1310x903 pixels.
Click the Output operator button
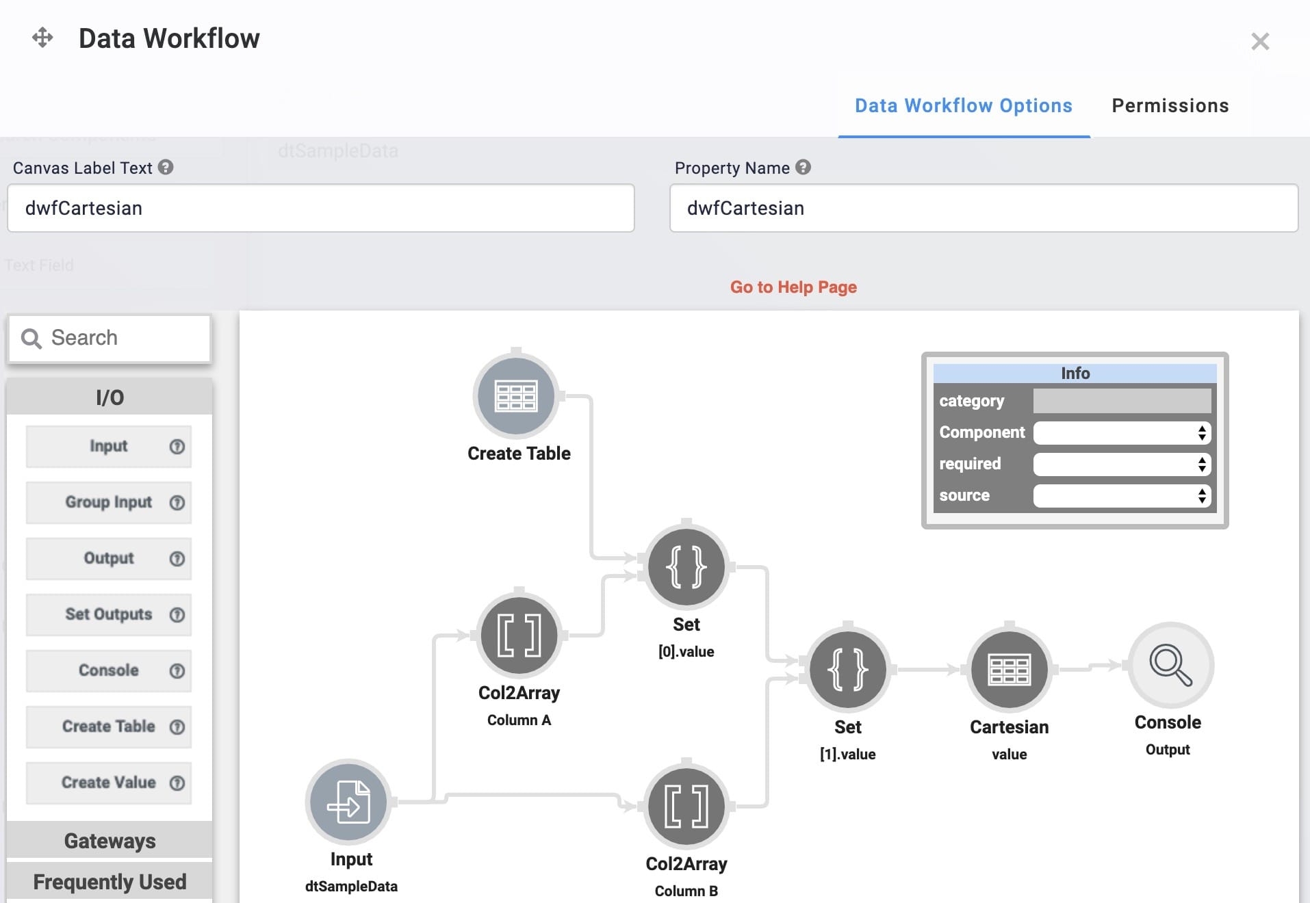coord(109,559)
